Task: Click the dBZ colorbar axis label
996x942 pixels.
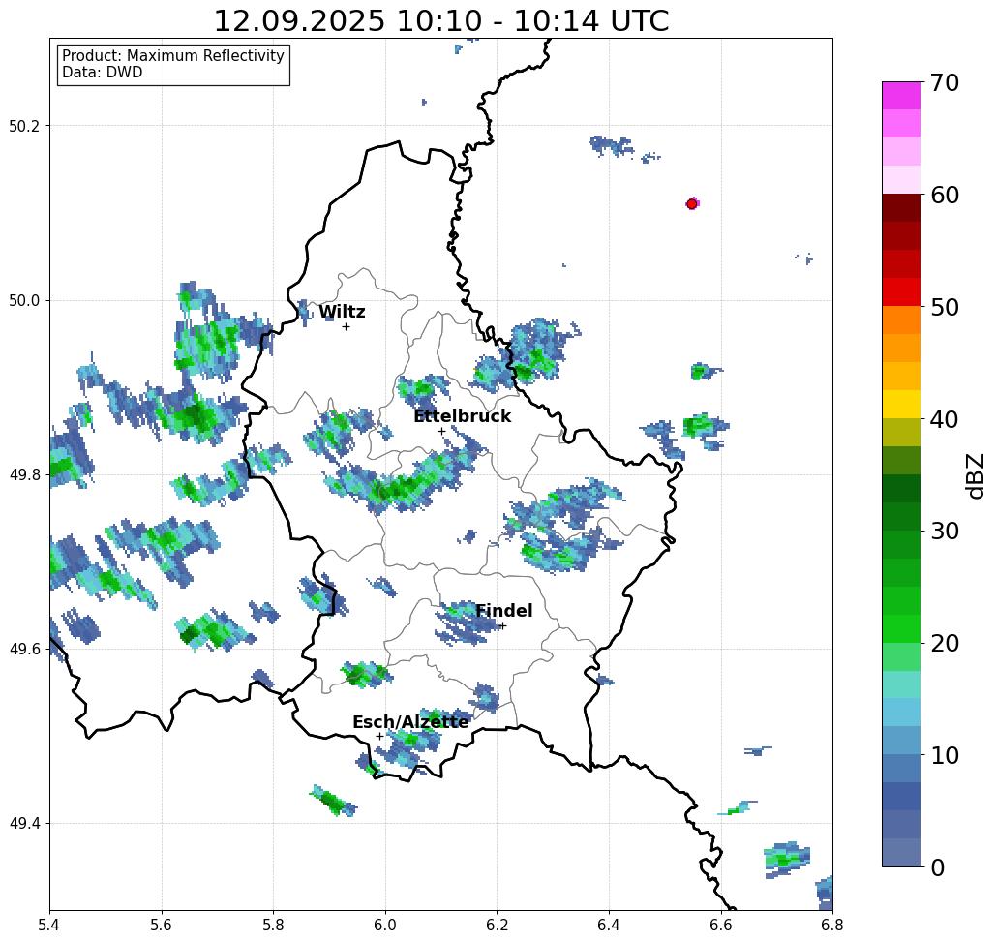Action: coord(976,475)
